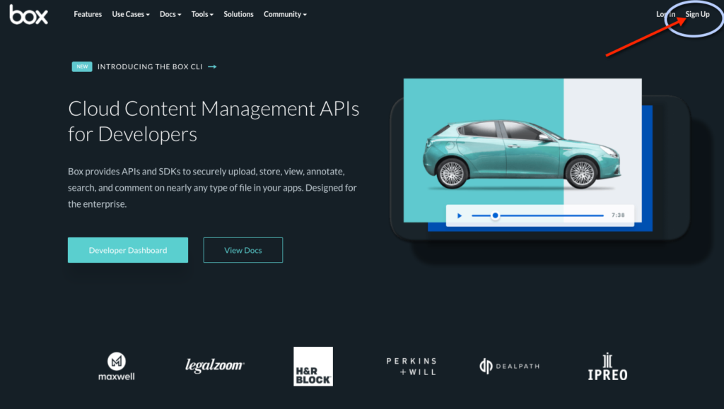Image resolution: width=724 pixels, height=409 pixels.
Task: Play the car preview video
Action: (x=460, y=215)
